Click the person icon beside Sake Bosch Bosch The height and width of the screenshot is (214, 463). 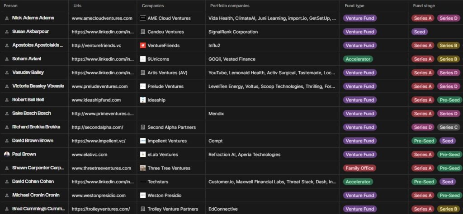[x=7, y=114]
